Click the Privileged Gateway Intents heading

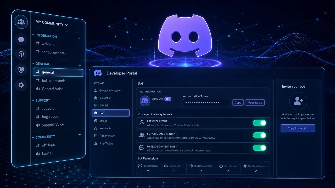155,114
